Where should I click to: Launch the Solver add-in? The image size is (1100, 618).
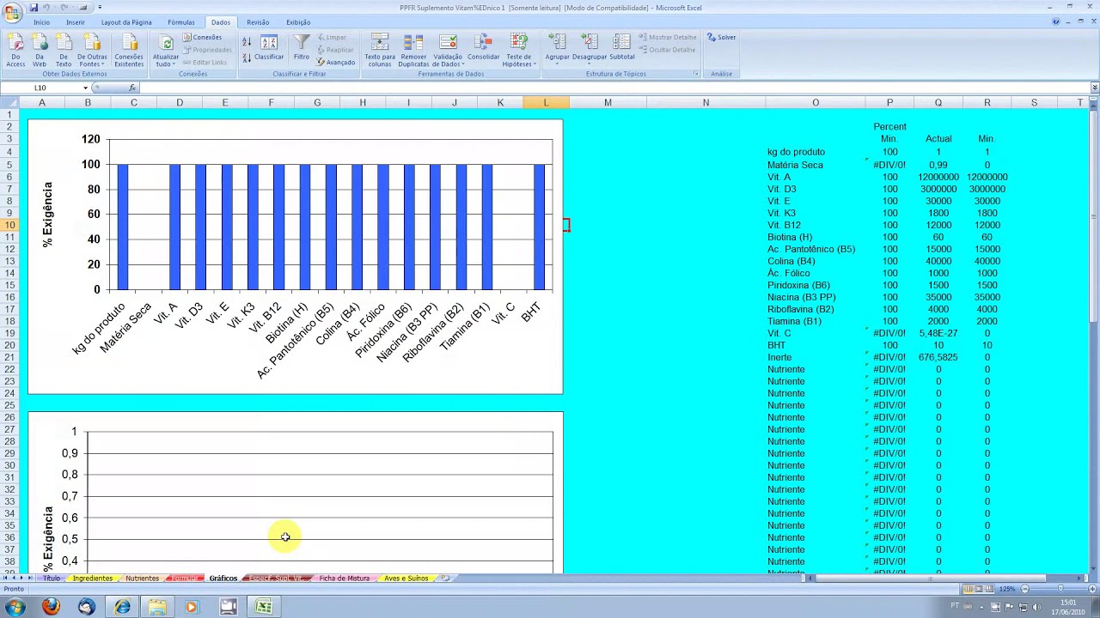coord(721,38)
